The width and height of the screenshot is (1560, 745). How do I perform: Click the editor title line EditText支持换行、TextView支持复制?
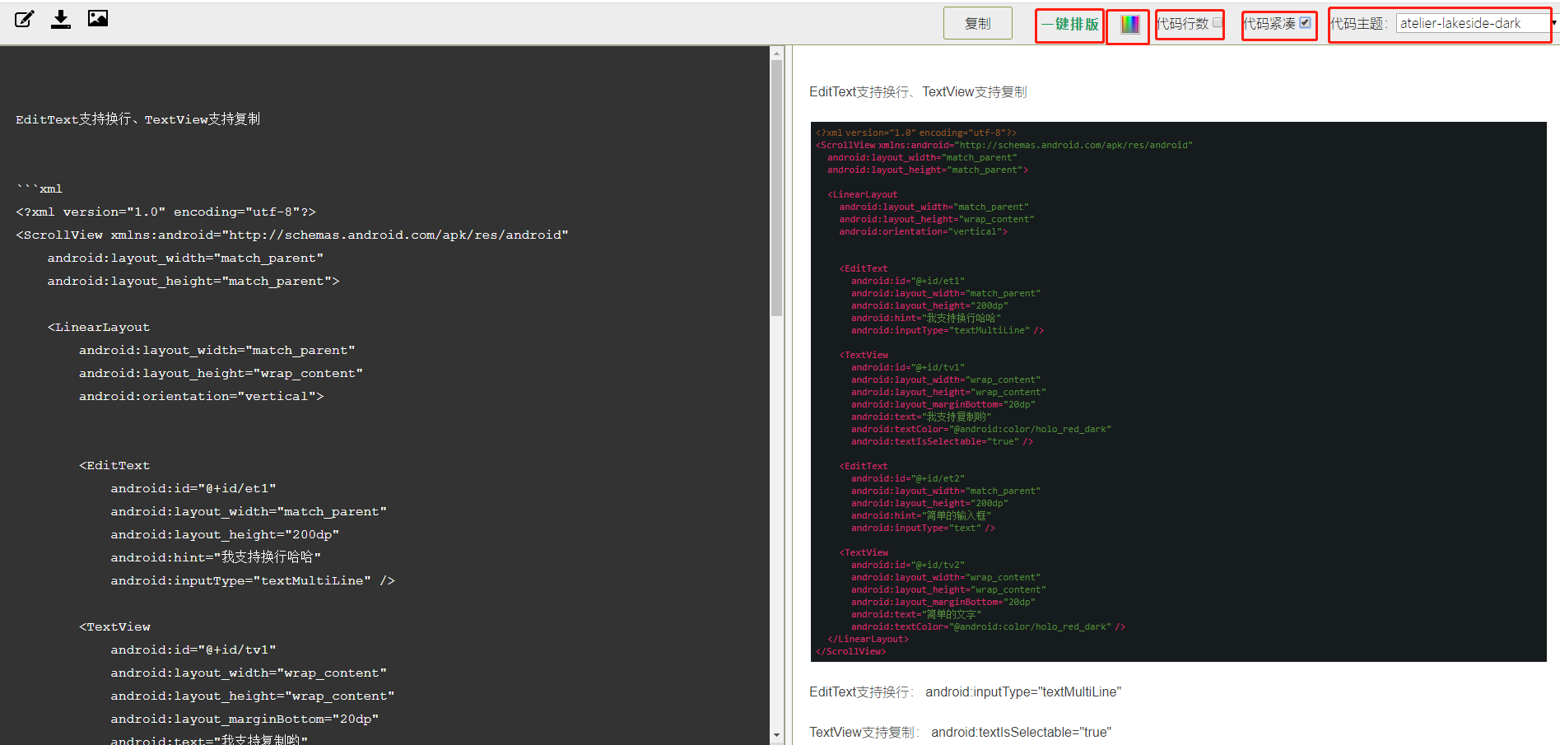pos(138,119)
